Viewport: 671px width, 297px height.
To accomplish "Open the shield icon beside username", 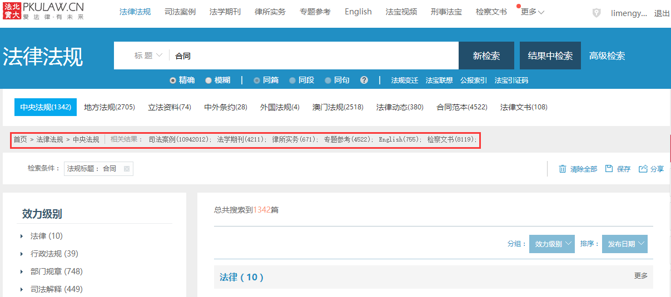I will [x=597, y=13].
